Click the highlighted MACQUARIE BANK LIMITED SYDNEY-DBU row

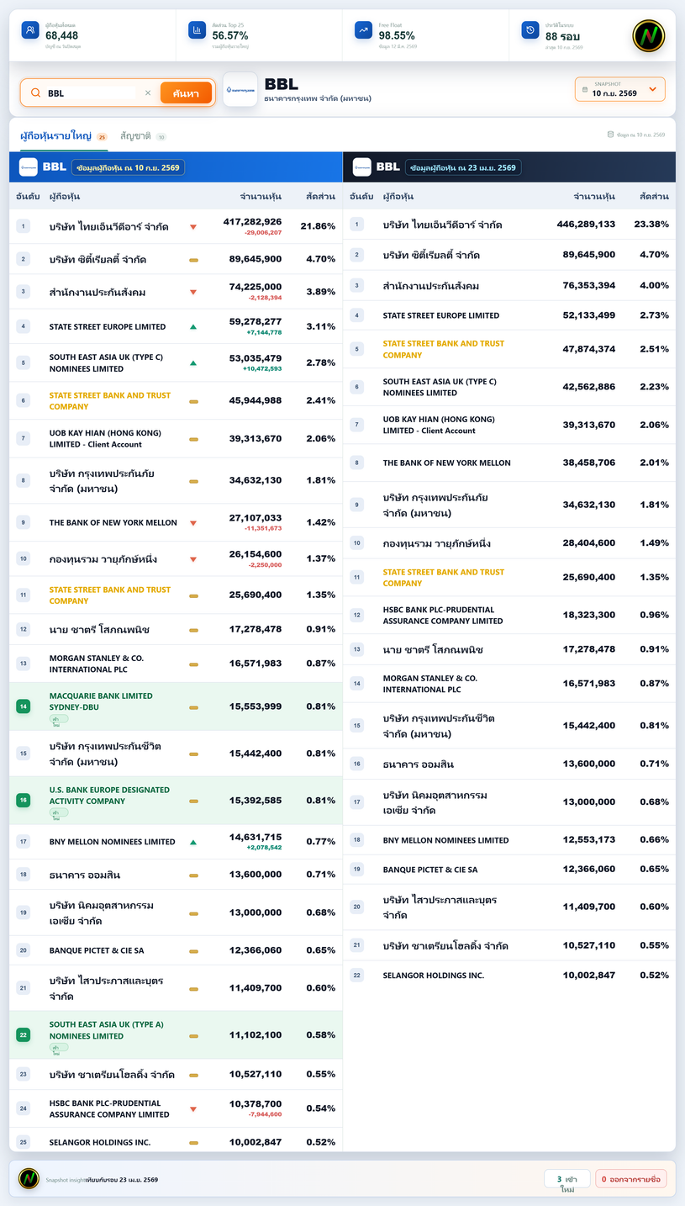(x=176, y=706)
